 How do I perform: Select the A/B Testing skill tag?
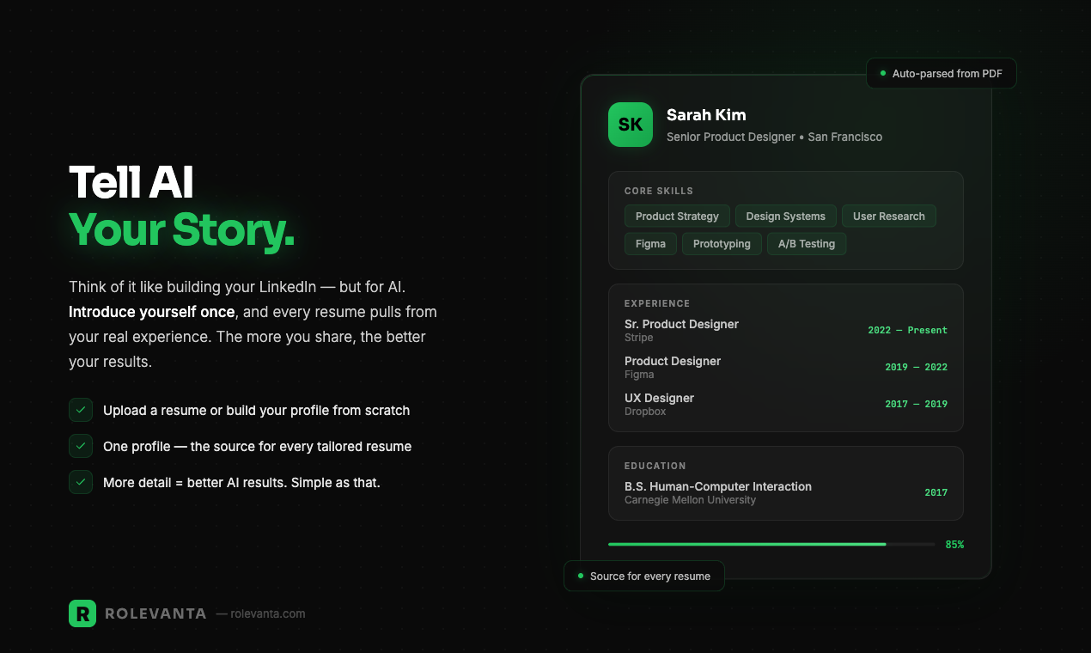tap(806, 244)
